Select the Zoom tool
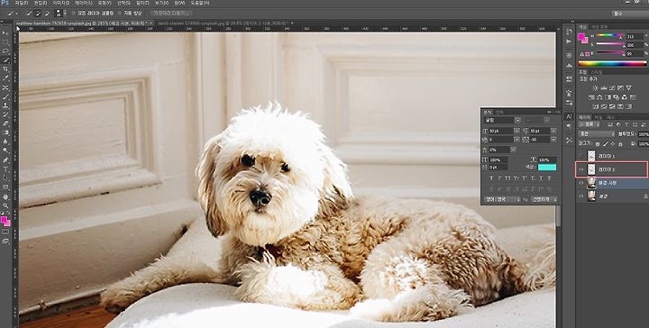This screenshot has height=328, width=649. [x=5, y=205]
